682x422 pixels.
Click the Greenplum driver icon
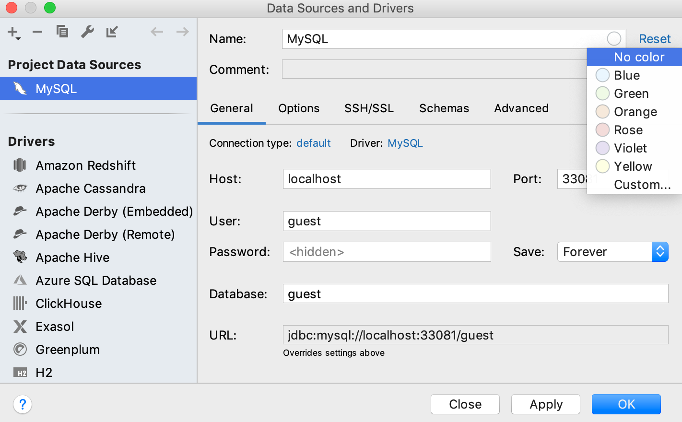(20, 349)
